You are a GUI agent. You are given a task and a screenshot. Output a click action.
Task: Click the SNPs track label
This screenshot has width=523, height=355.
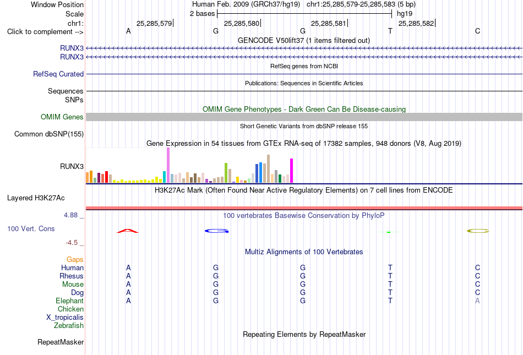74,100
